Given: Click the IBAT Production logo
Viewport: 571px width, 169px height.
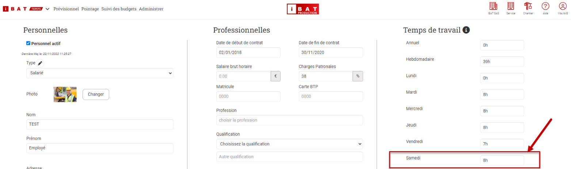Looking at the screenshot, I should 303,9.
